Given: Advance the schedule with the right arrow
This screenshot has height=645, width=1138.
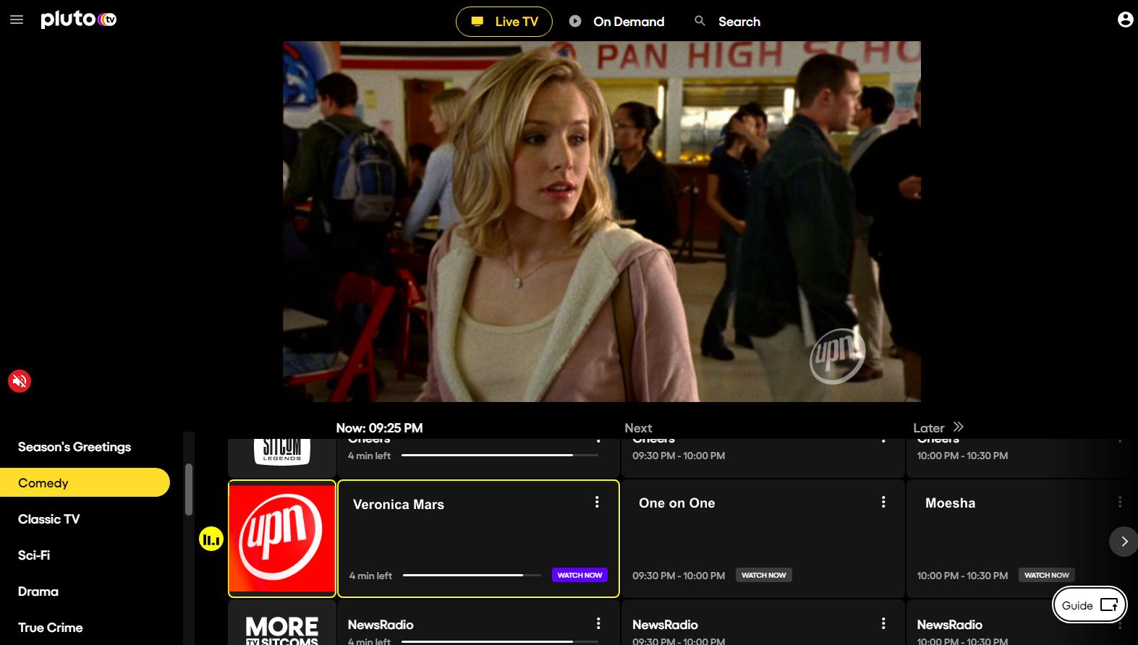Looking at the screenshot, I should (x=1124, y=542).
